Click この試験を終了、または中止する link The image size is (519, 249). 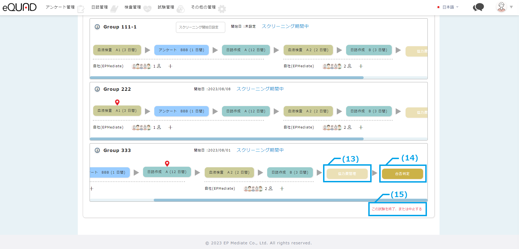click(397, 209)
